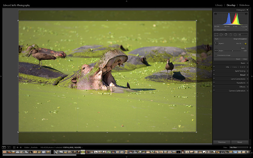Image resolution: width=253 pixels, height=158 pixels.
Task: Click the Straighten level tool icon
Action: pyautogui.click(x=216, y=51)
